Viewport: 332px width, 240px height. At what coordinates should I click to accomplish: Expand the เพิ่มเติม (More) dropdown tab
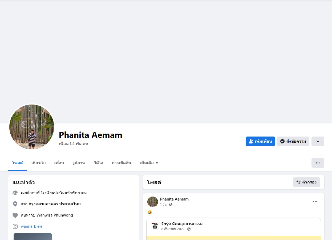149,163
